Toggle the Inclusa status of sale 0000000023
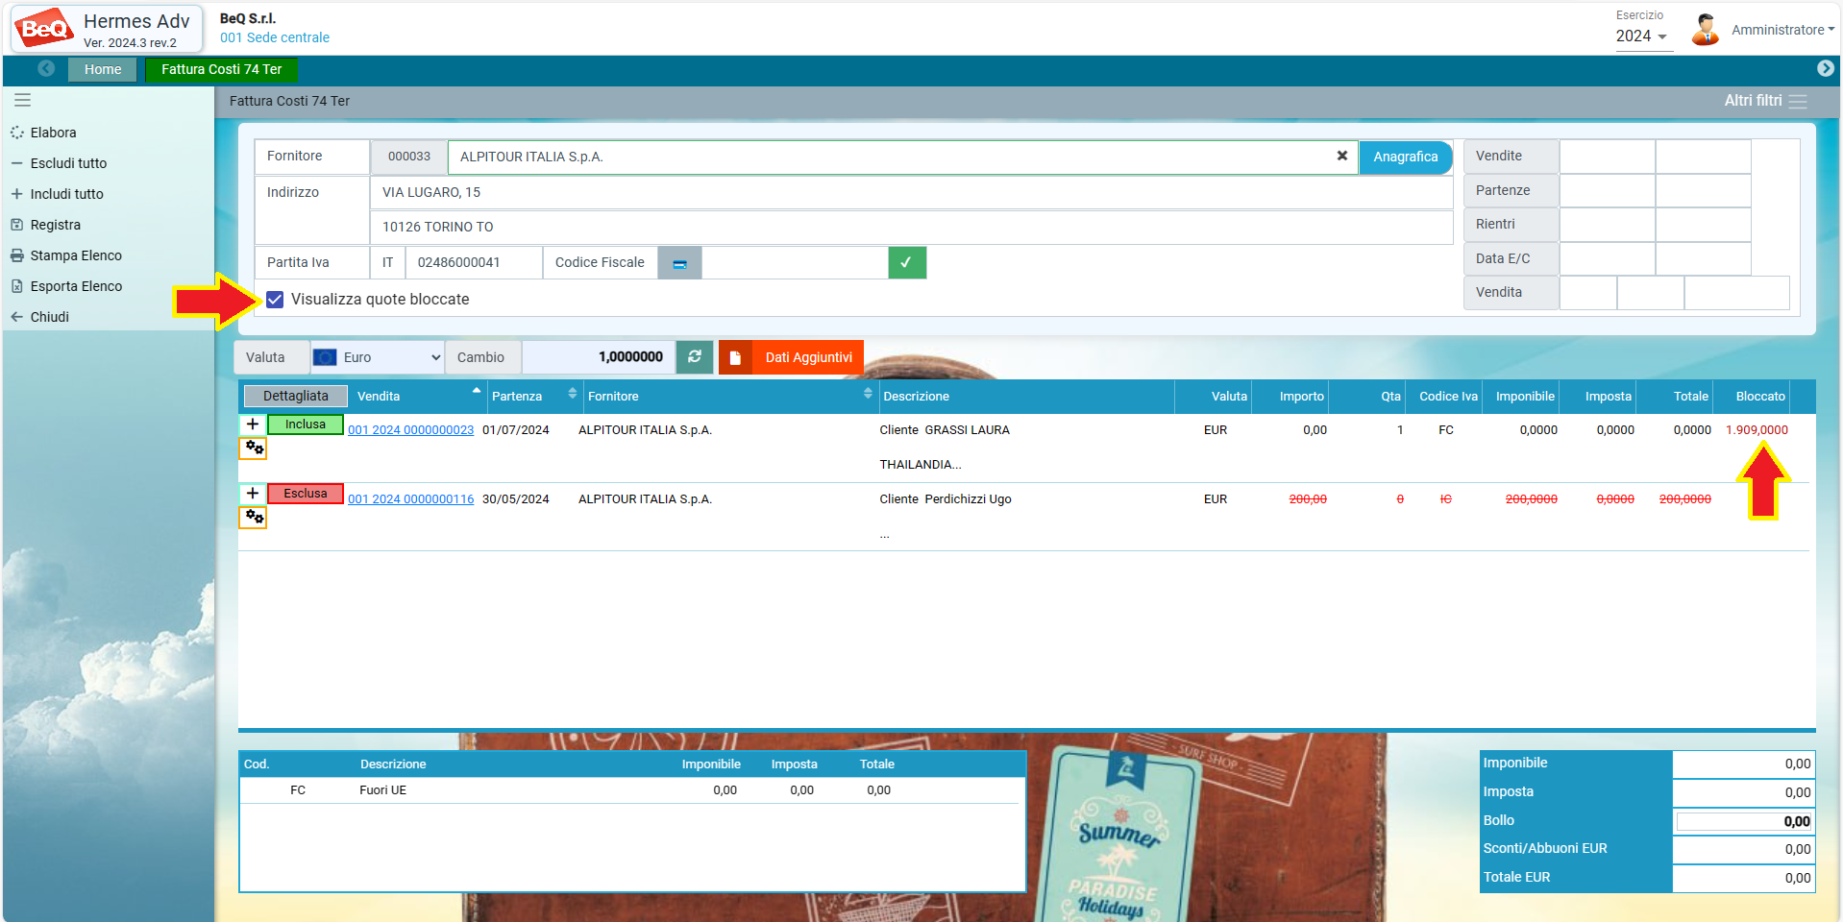This screenshot has width=1843, height=922. (x=306, y=425)
